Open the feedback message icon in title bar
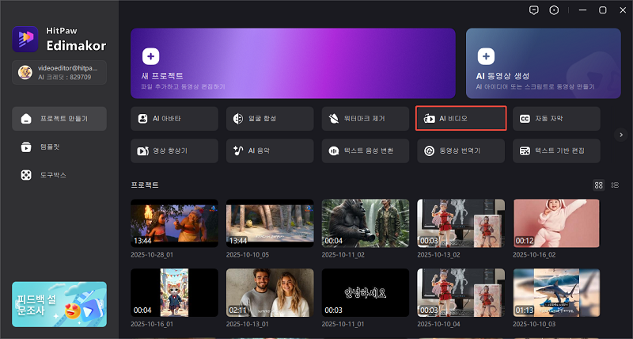Viewport: 633px width, 339px height. [533, 10]
